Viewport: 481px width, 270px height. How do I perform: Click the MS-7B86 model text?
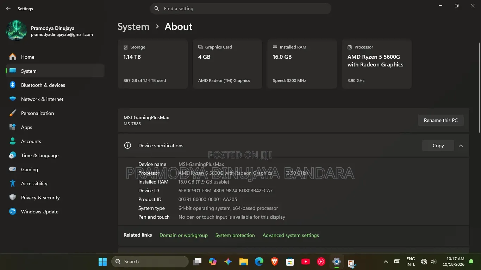pos(132,124)
